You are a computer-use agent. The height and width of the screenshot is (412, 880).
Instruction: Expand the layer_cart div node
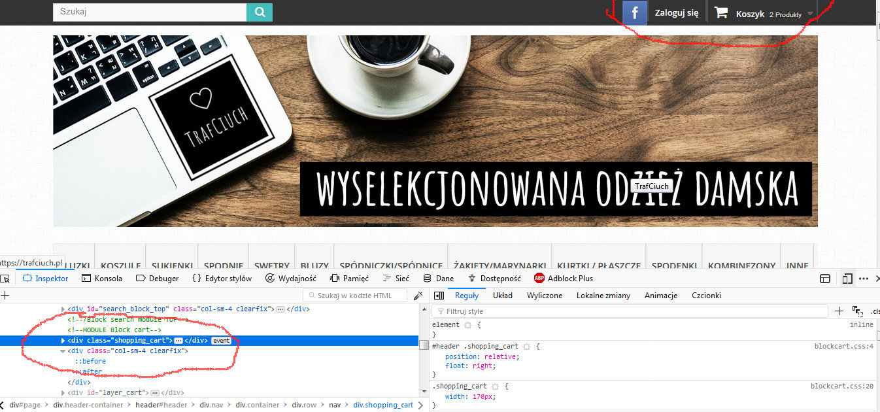coord(63,393)
